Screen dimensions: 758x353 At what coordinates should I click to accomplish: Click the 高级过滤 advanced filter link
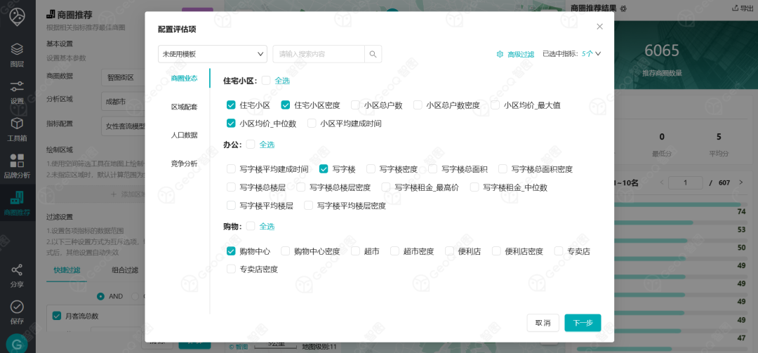coord(516,54)
